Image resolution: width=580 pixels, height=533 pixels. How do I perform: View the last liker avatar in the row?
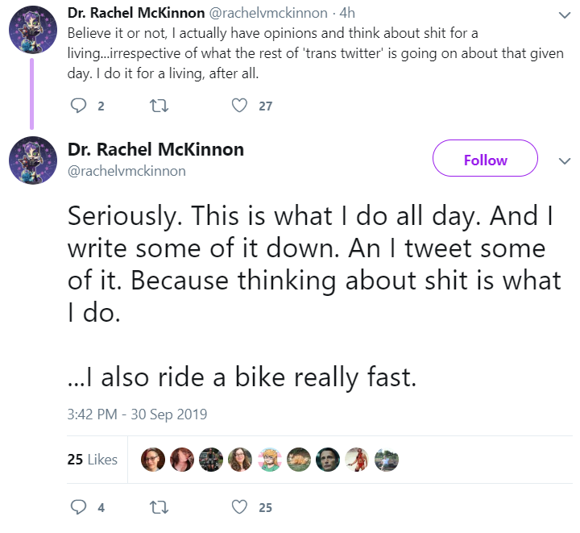(x=387, y=460)
